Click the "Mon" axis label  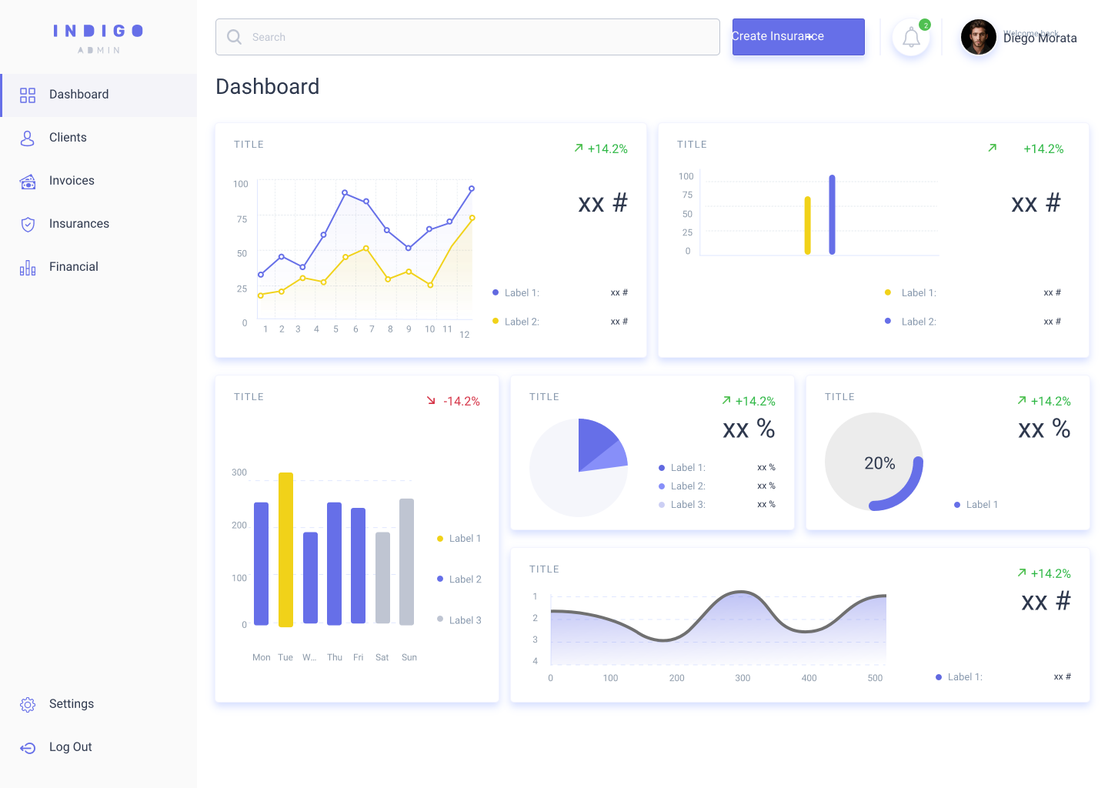pos(262,658)
